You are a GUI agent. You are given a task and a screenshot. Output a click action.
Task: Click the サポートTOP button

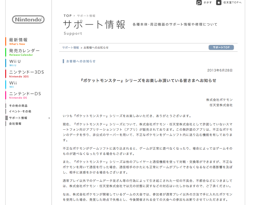[x=221, y=47]
